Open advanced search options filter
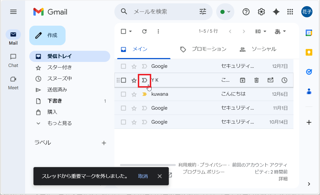 pos(203,12)
